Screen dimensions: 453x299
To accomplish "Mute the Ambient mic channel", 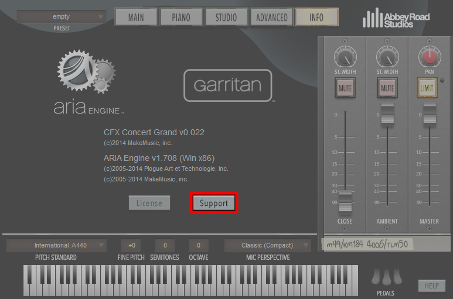I will click(387, 88).
